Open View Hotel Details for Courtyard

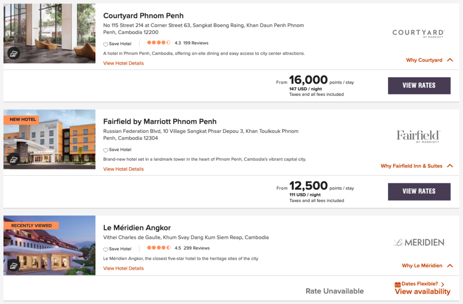click(x=123, y=63)
